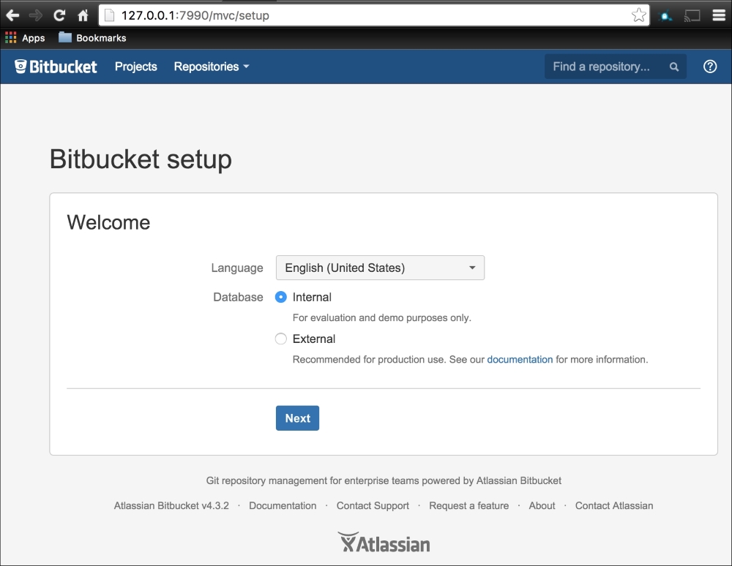Open the Chrome hamburger menu
The image size is (732, 566).
coord(718,15)
